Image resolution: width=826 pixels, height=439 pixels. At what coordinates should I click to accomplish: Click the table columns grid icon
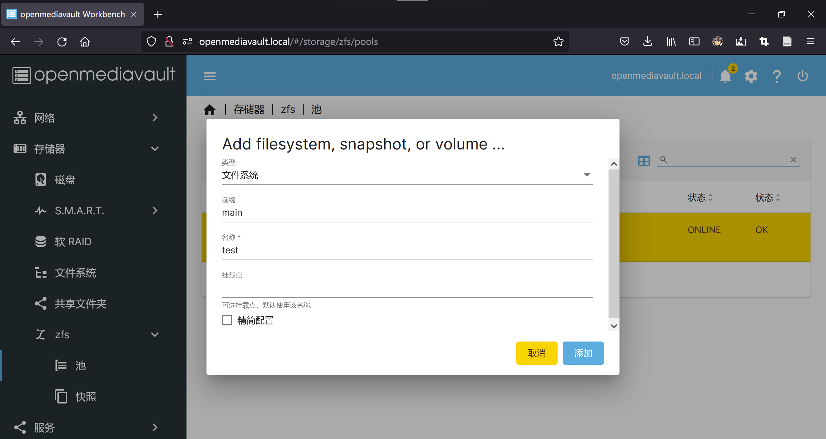click(644, 160)
